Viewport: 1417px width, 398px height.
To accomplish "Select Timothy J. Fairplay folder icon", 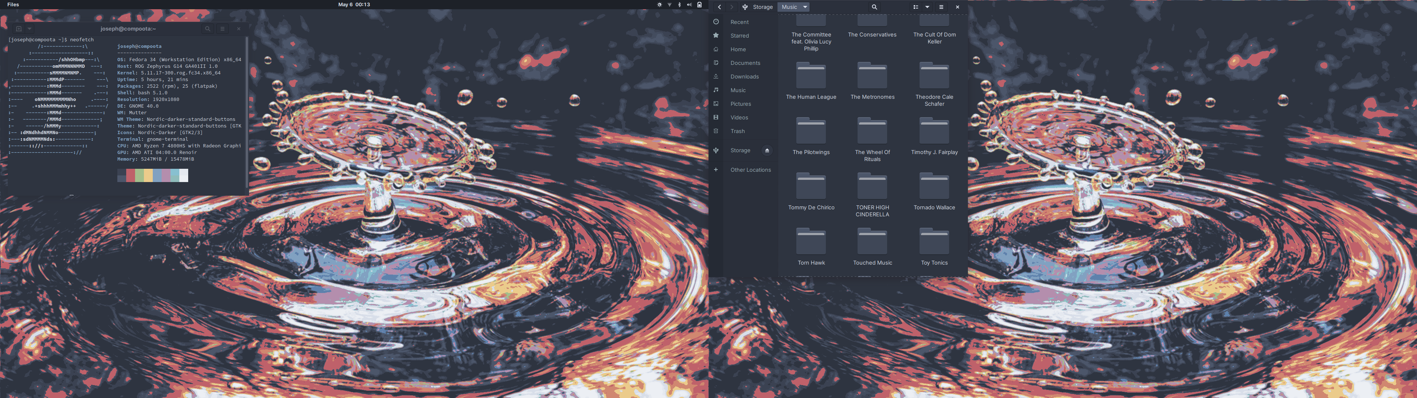I will tap(935, 132).
